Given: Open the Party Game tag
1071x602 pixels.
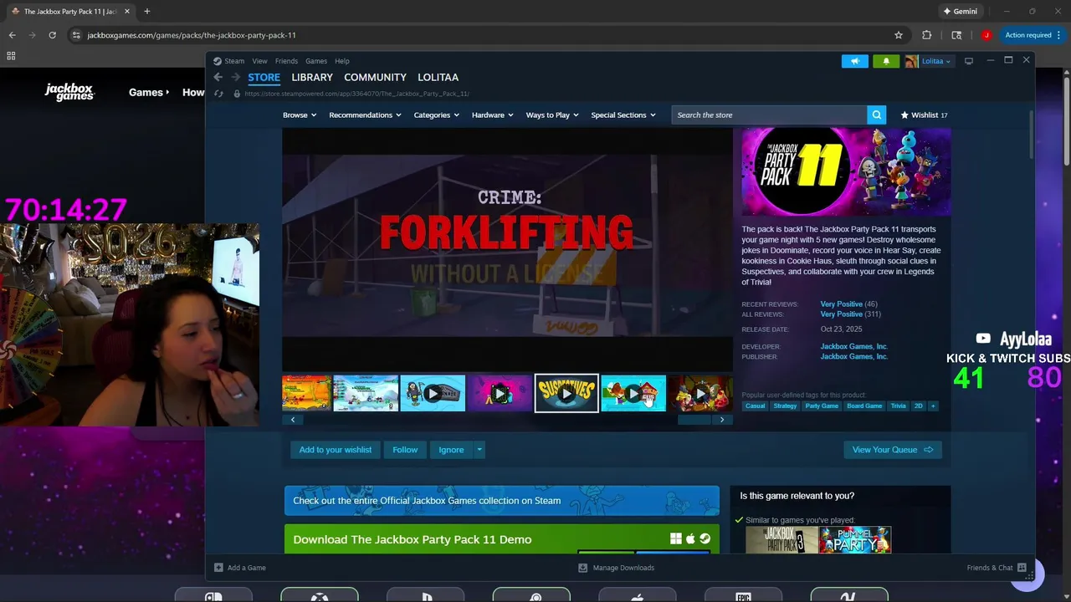Looking at the screenshot, I should tap(822, 406).
